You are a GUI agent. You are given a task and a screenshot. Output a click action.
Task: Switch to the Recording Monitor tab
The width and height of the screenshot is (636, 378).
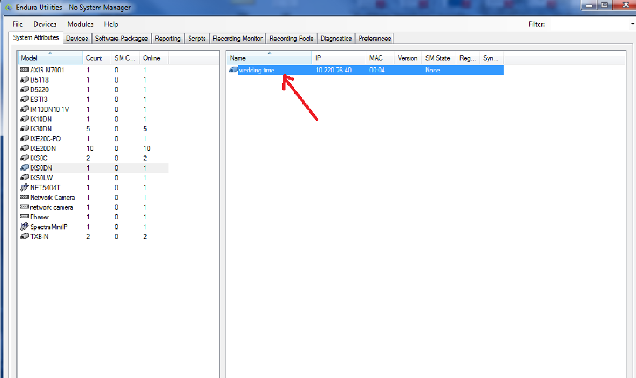pyautogui.click(x=237, y=38)
